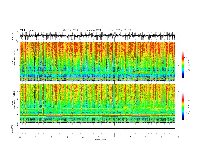This screenshot has height=154, width=200.
Task: Click the 'ch.1(V)' axis label
Action: click(x=12, y=36)
